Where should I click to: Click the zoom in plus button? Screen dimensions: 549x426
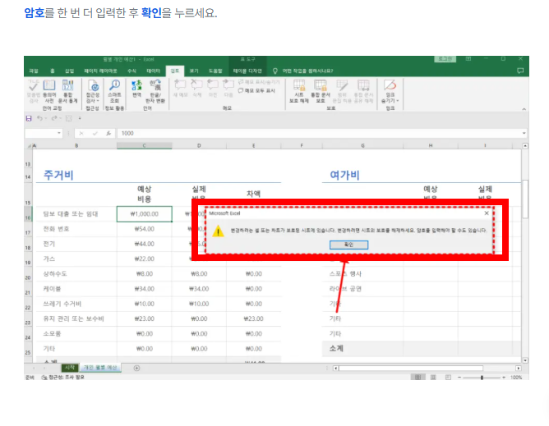(x=504, y=378)
